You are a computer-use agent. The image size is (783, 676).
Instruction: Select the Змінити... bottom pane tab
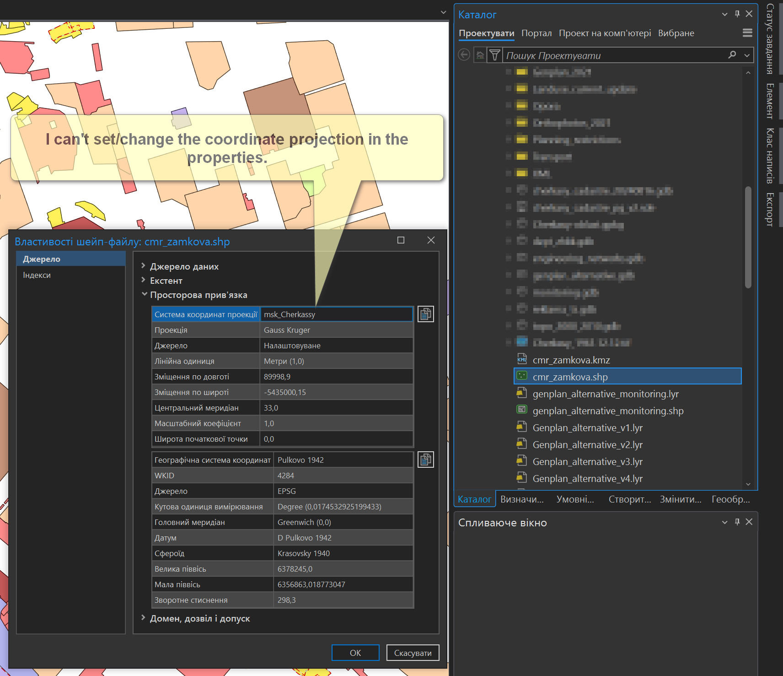(x=681, y=499)
